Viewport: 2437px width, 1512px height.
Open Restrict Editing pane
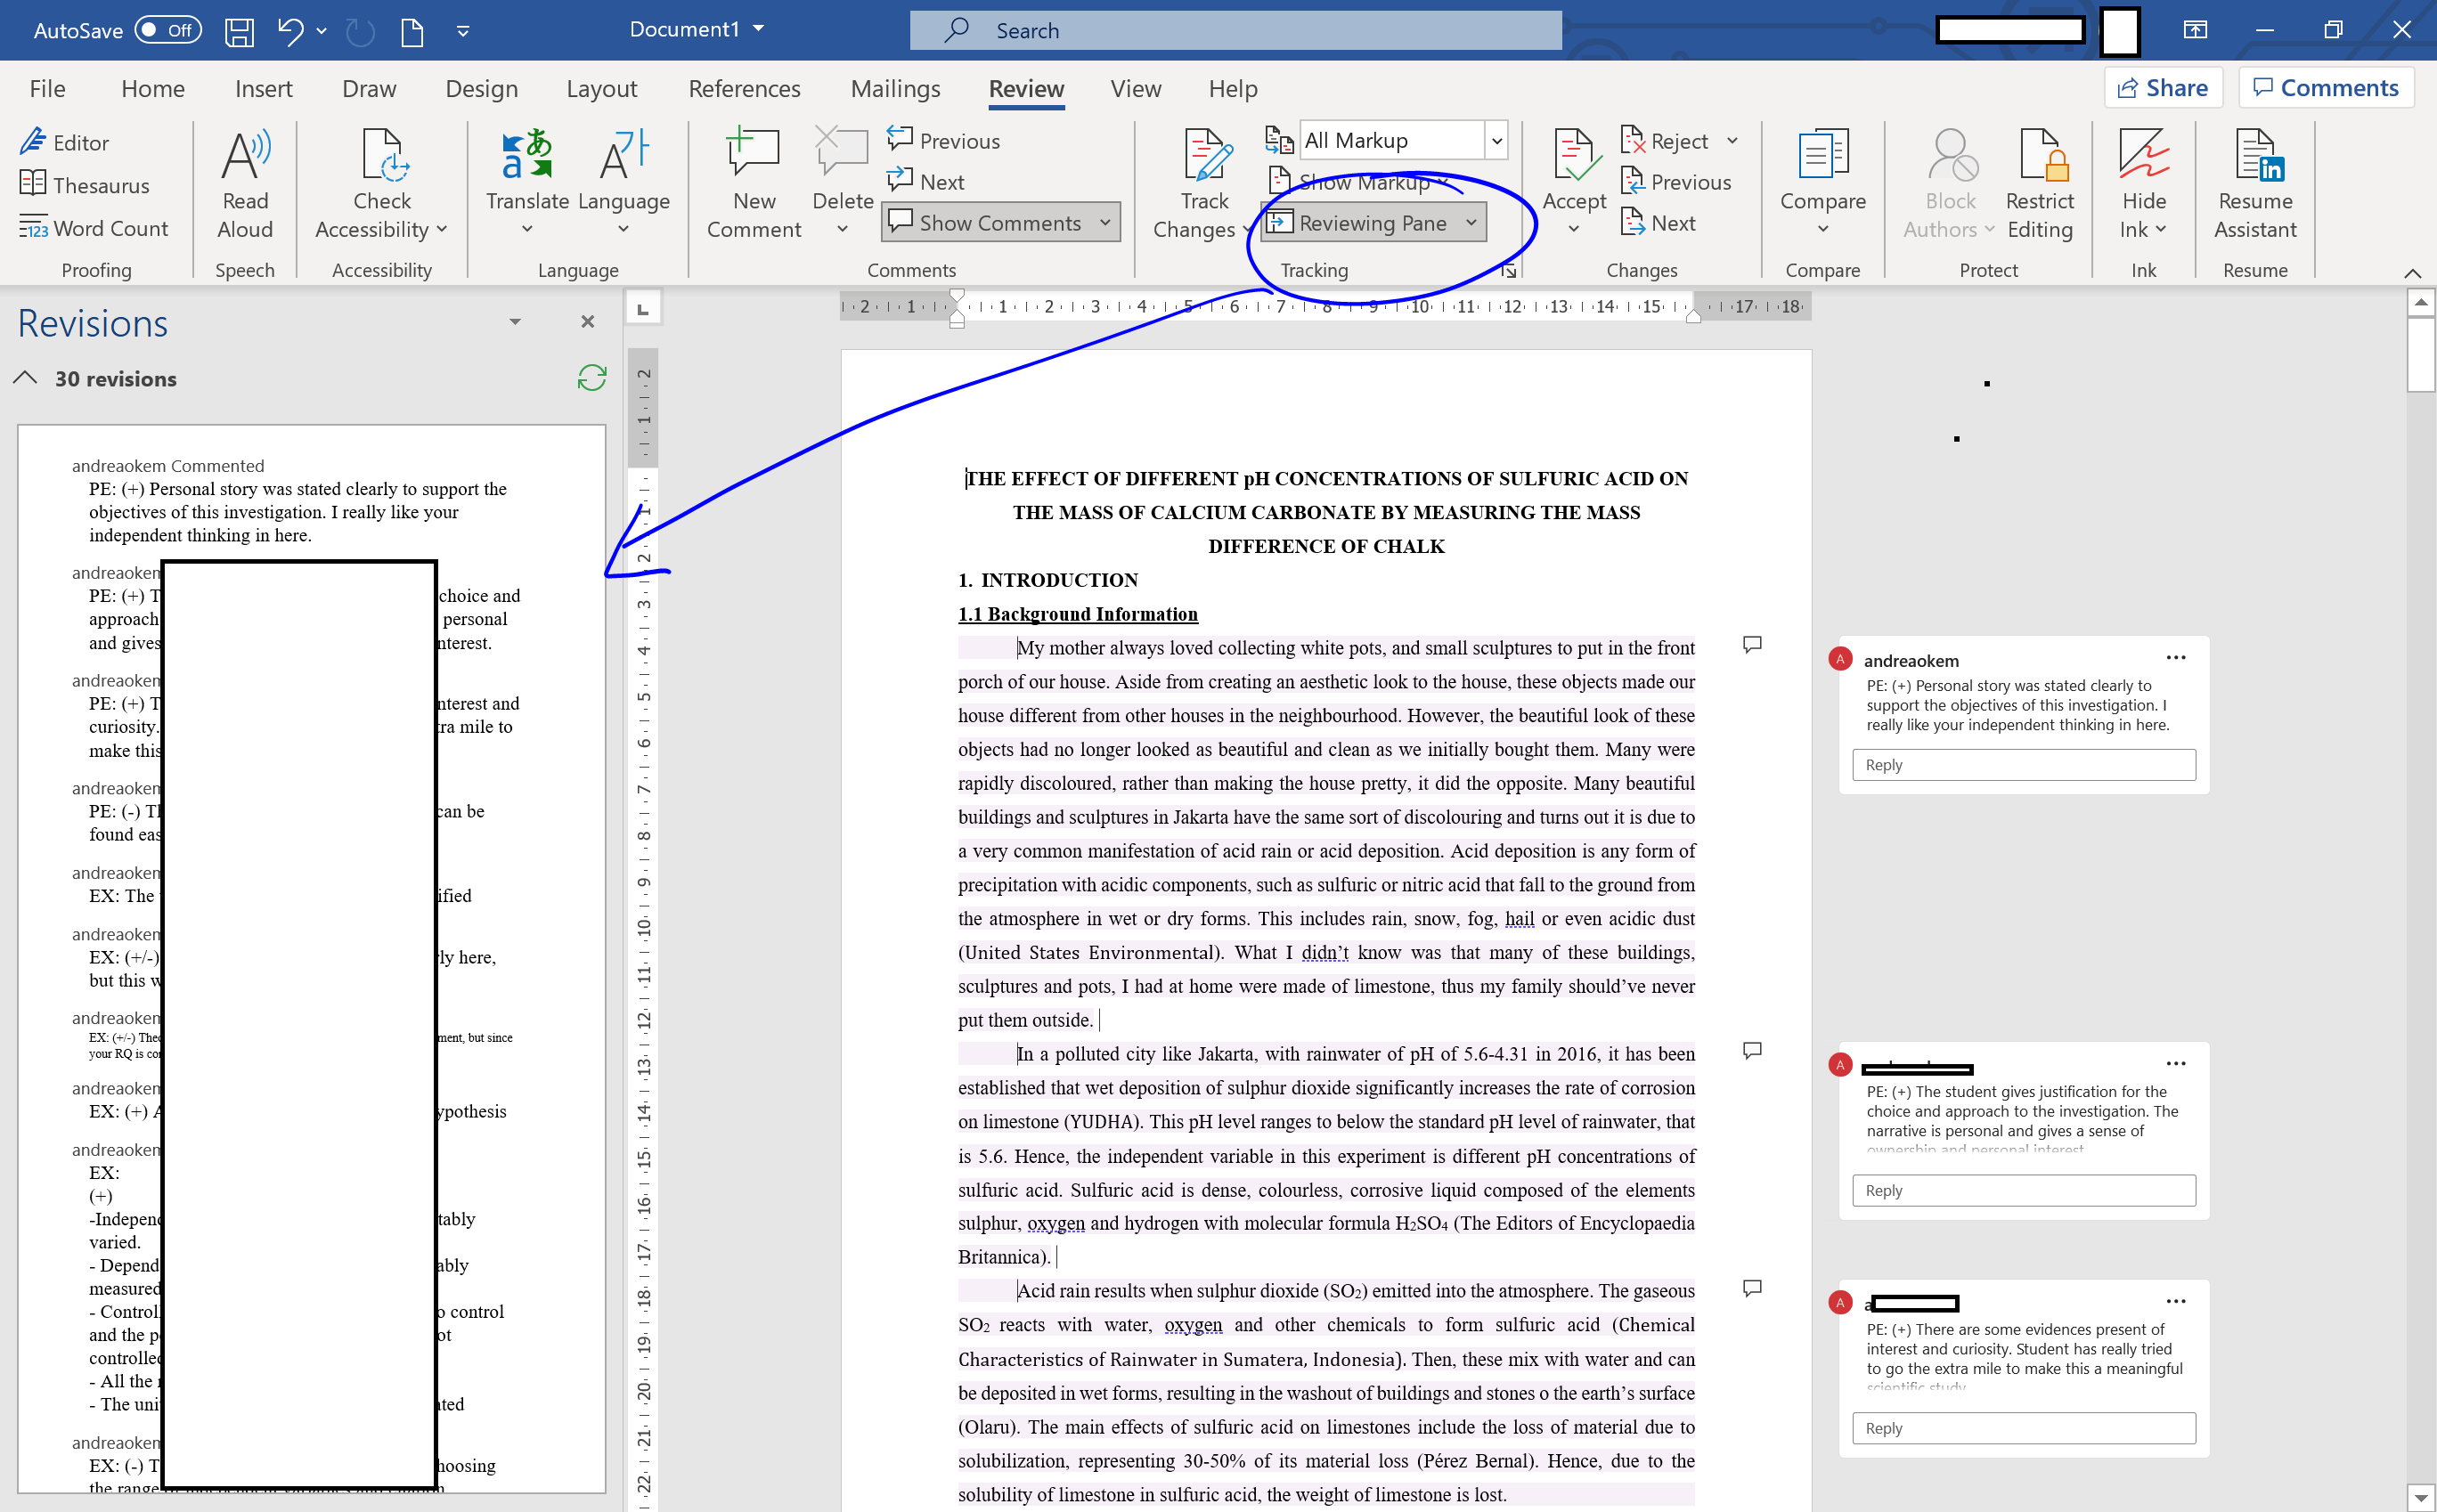2040,185
